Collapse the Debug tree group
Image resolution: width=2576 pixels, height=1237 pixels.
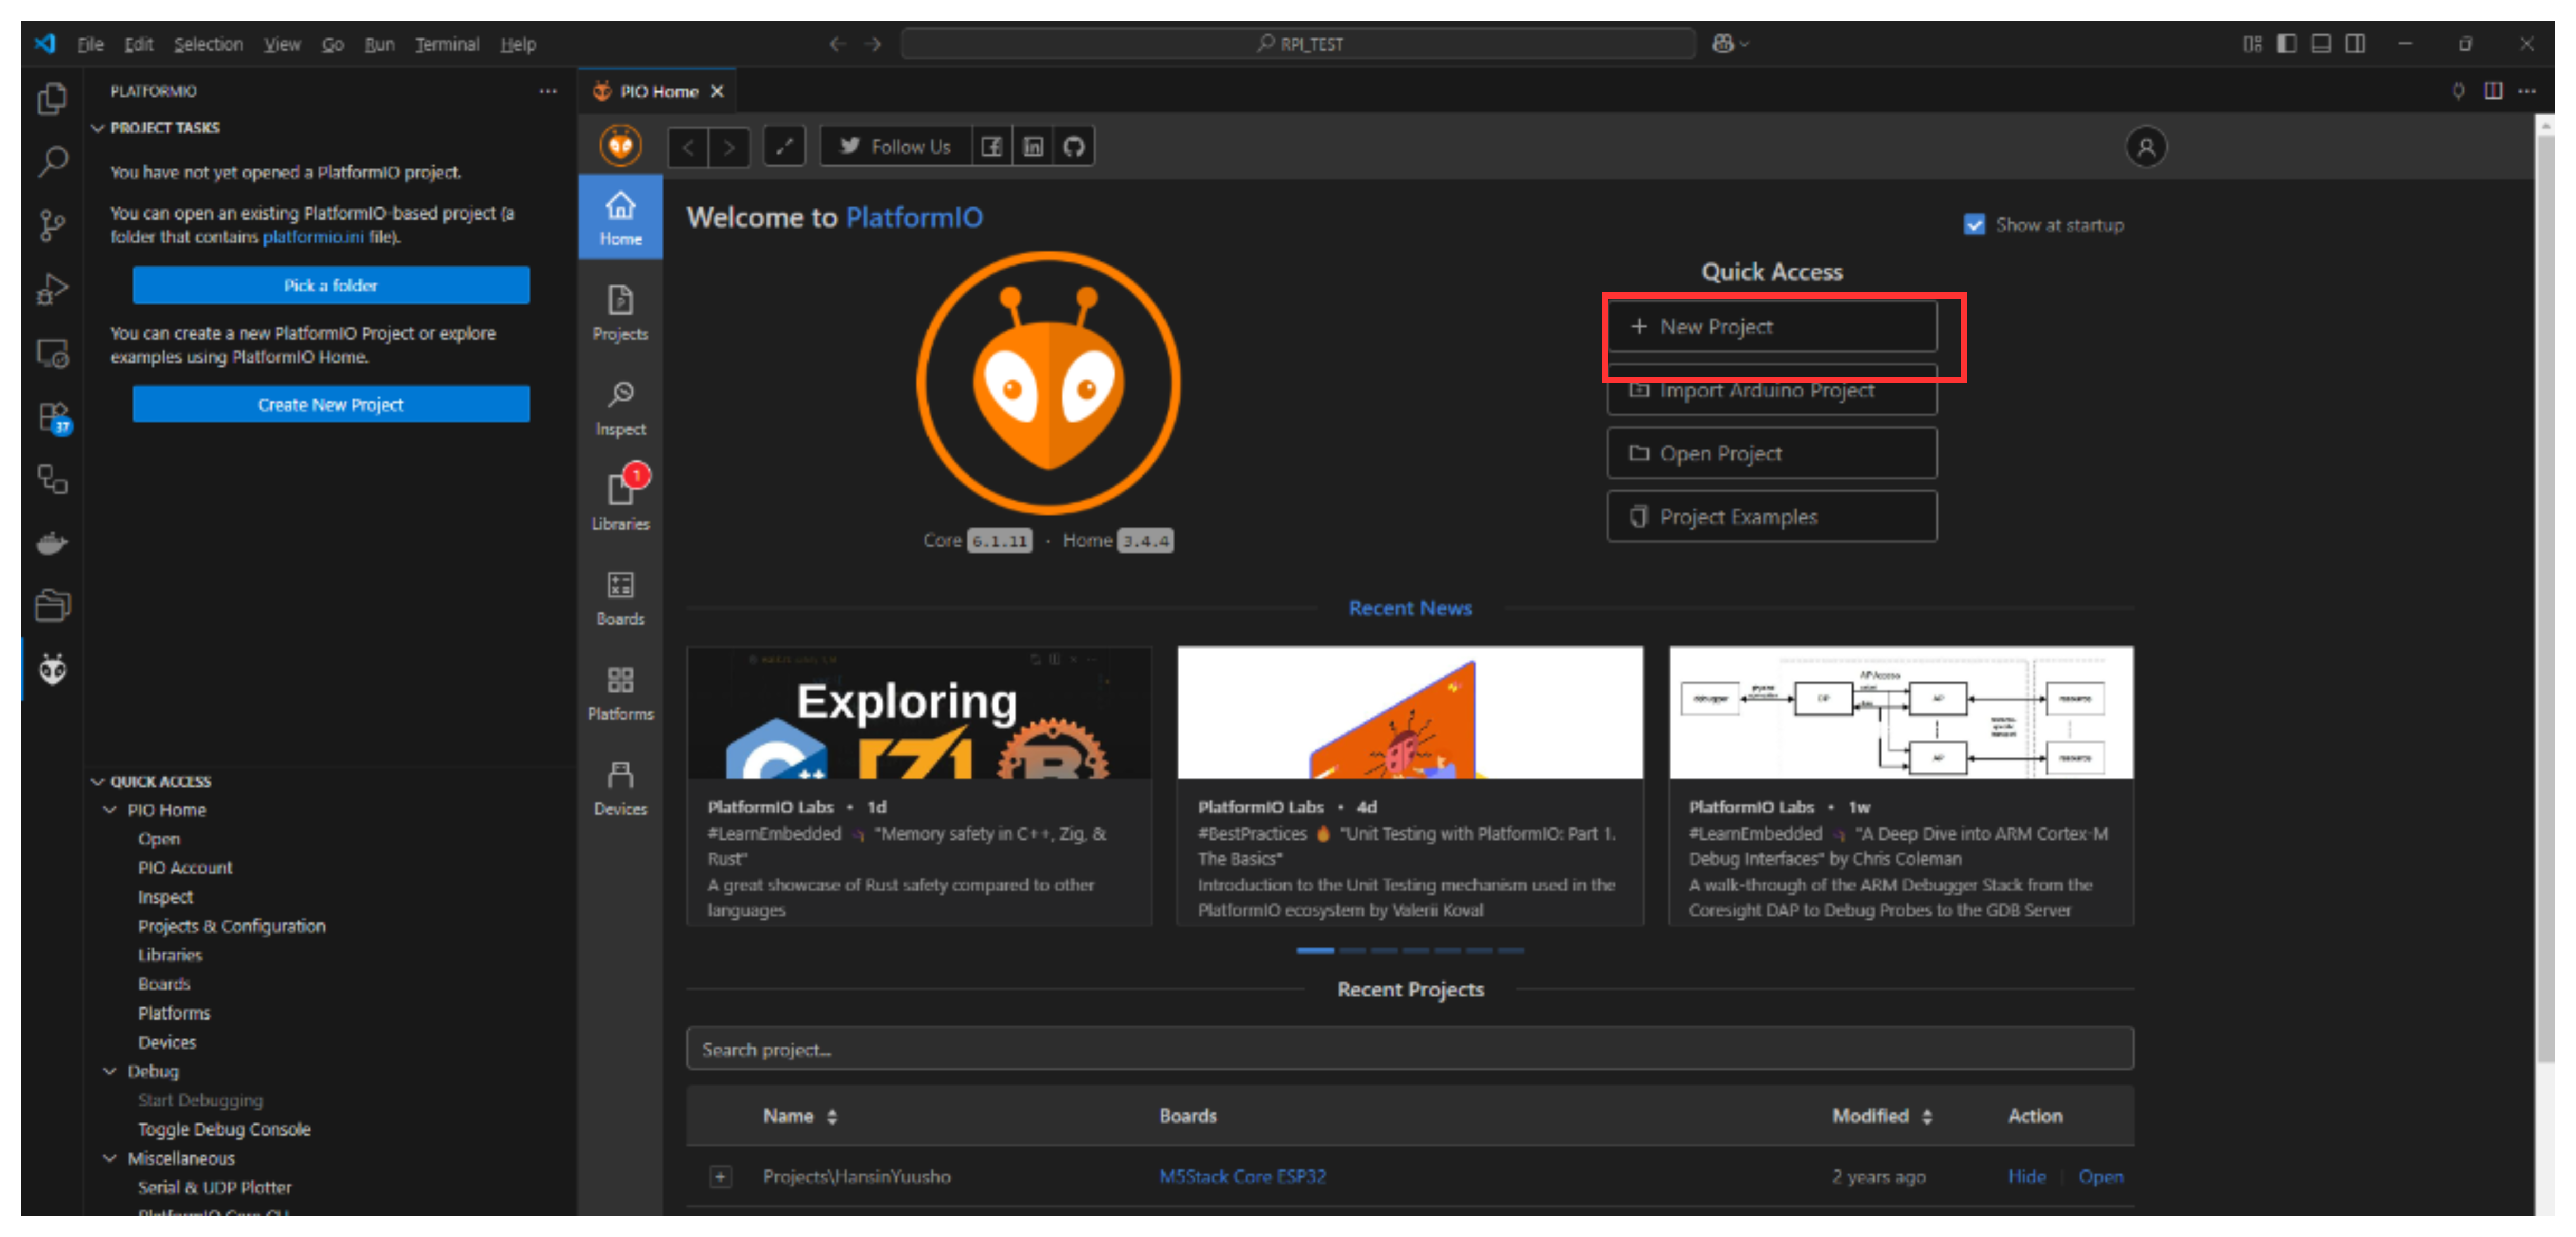coord(110,1071)
